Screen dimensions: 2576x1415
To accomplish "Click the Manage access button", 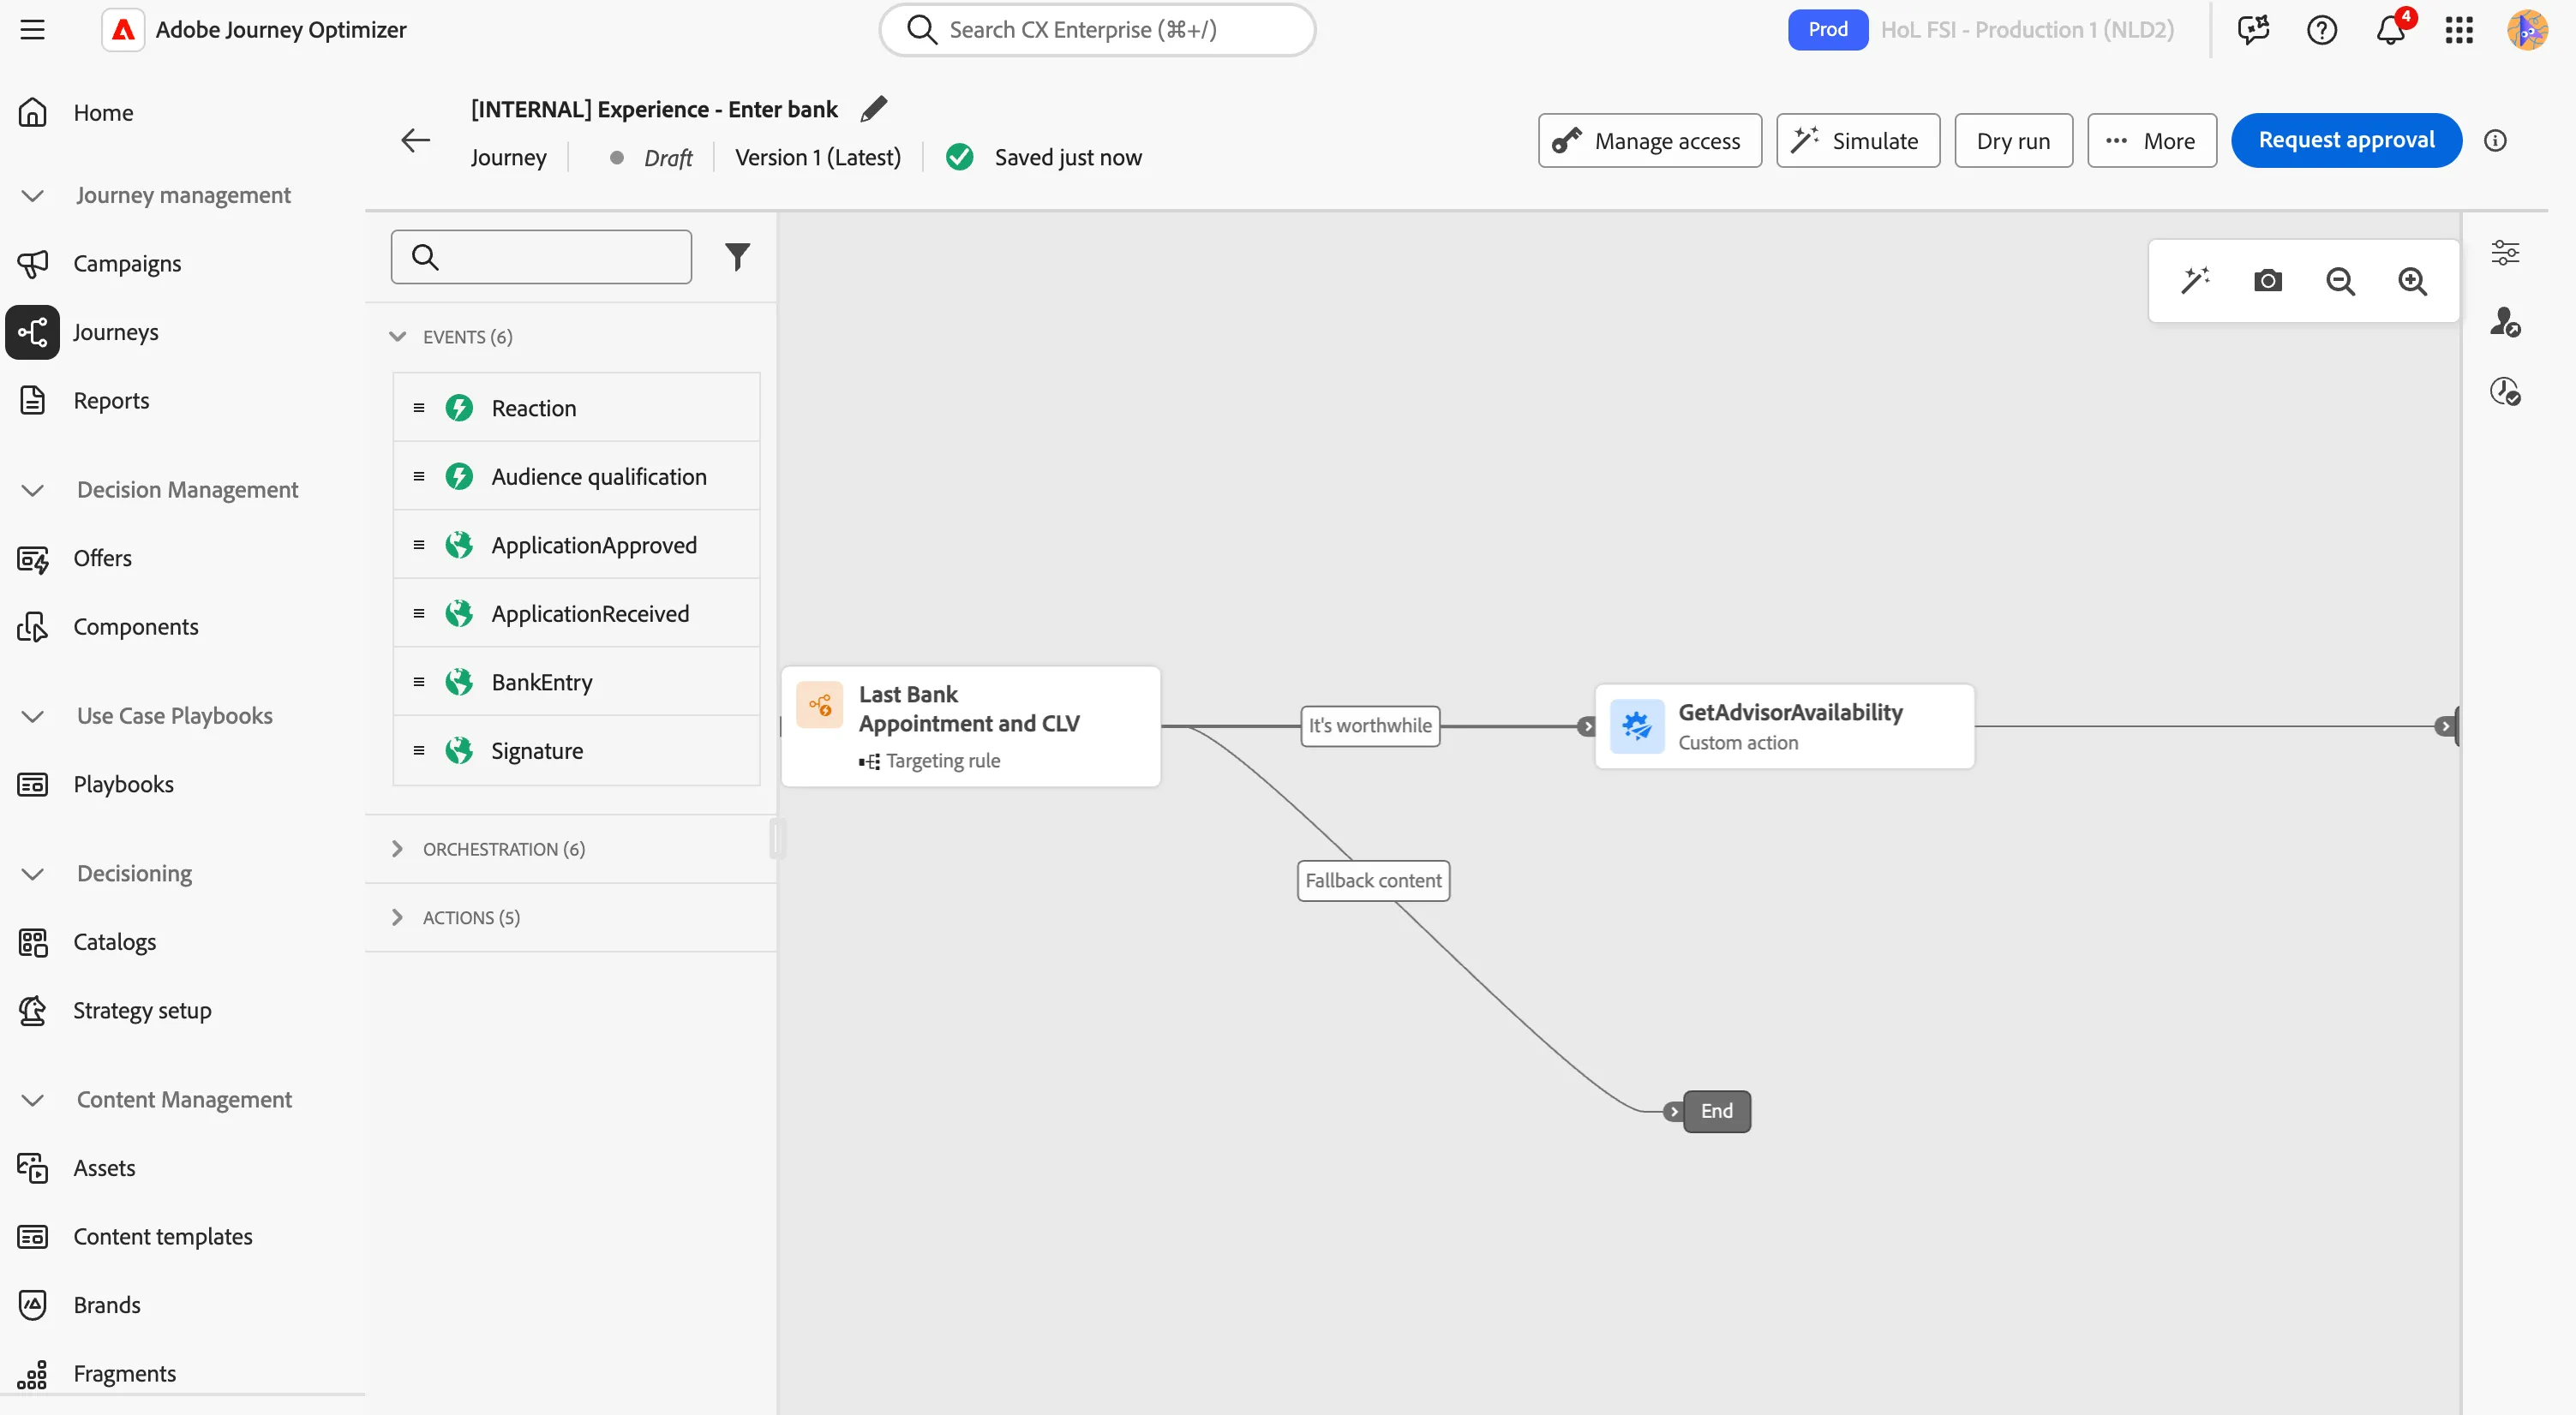I will click(x=1649, y=140).
